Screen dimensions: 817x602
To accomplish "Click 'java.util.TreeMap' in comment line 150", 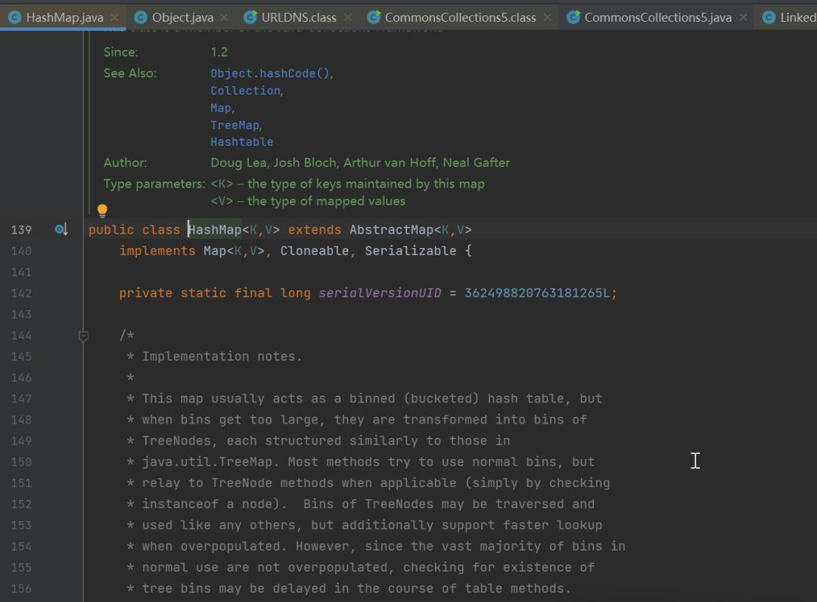I will (x=207, y=462).
